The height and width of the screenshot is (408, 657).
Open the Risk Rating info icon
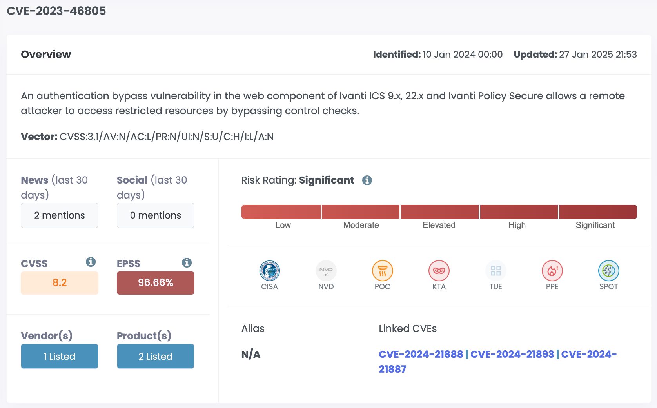coord(367,180)
